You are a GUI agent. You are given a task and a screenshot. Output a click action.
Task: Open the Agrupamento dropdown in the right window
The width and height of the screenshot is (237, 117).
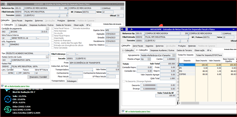point(174,55)
